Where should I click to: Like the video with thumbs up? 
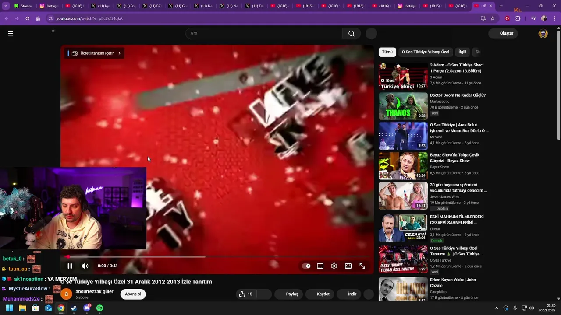246,294
